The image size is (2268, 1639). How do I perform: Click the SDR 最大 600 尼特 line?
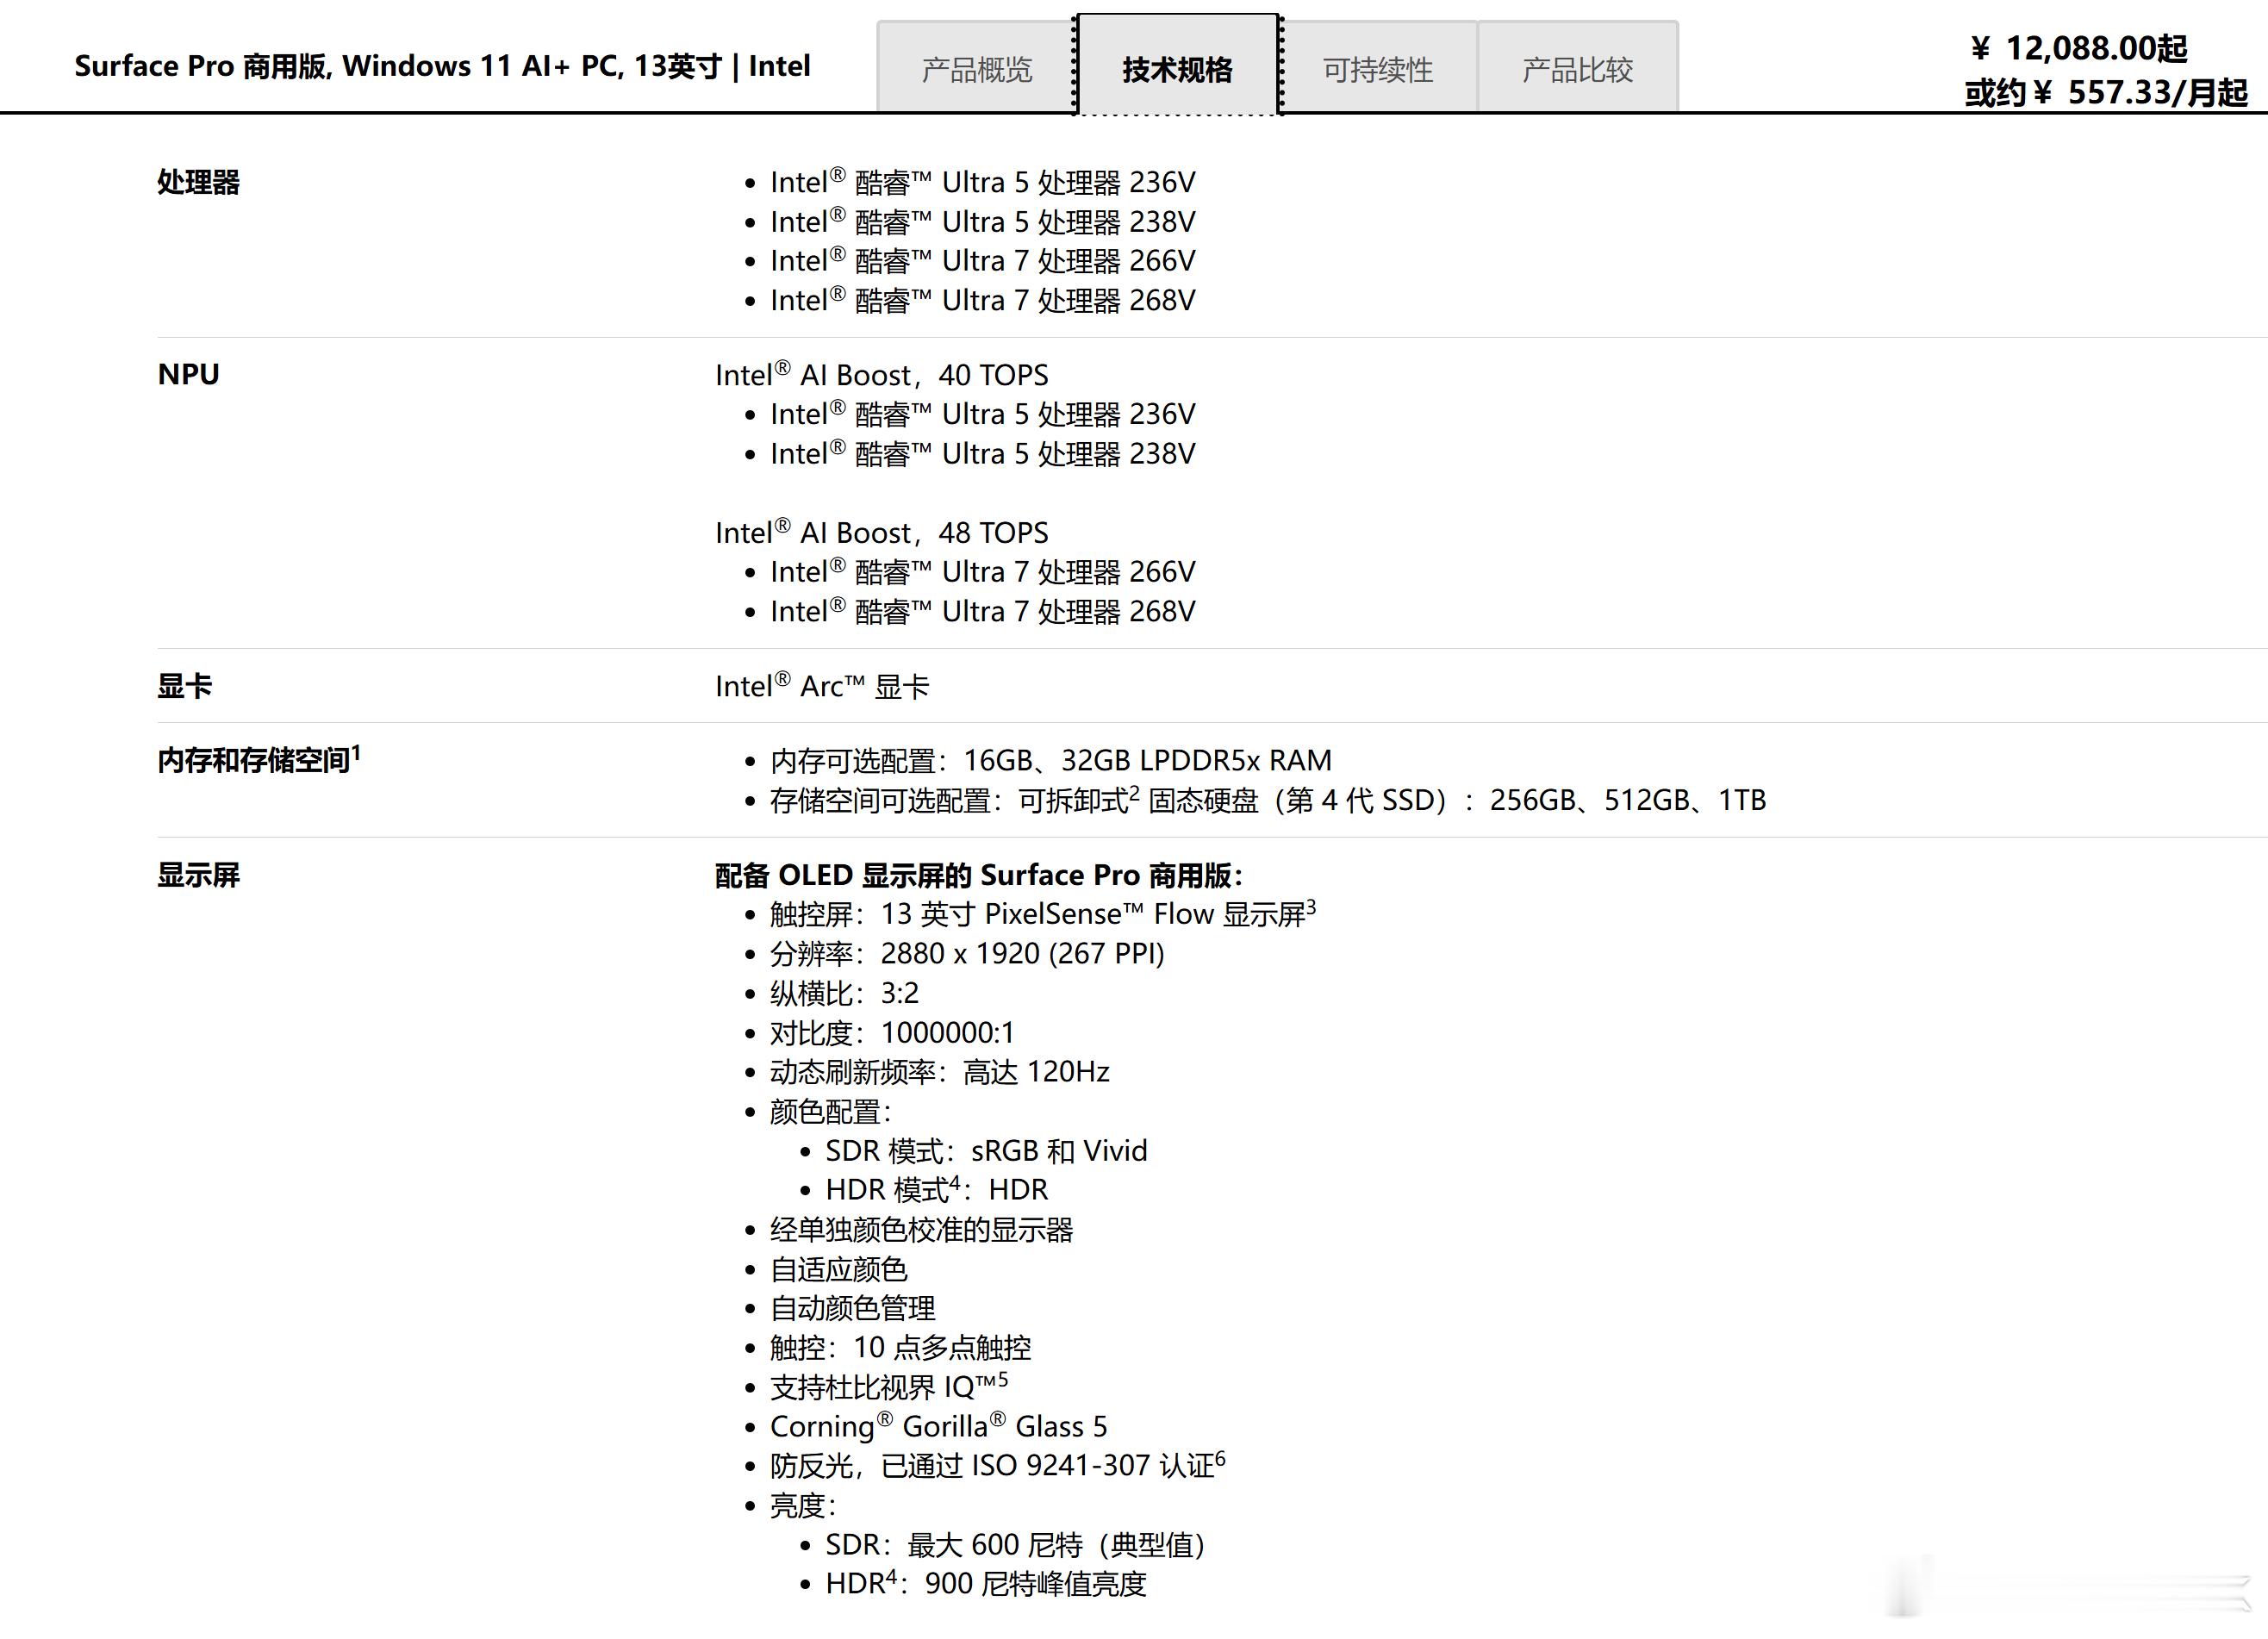pos(1014,1545)
